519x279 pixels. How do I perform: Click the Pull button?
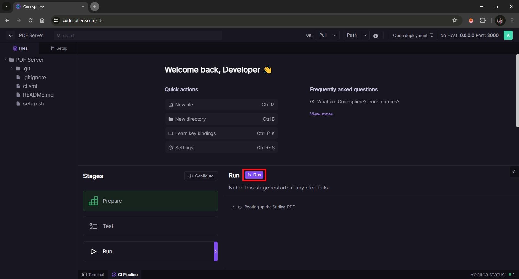(323, 35)
